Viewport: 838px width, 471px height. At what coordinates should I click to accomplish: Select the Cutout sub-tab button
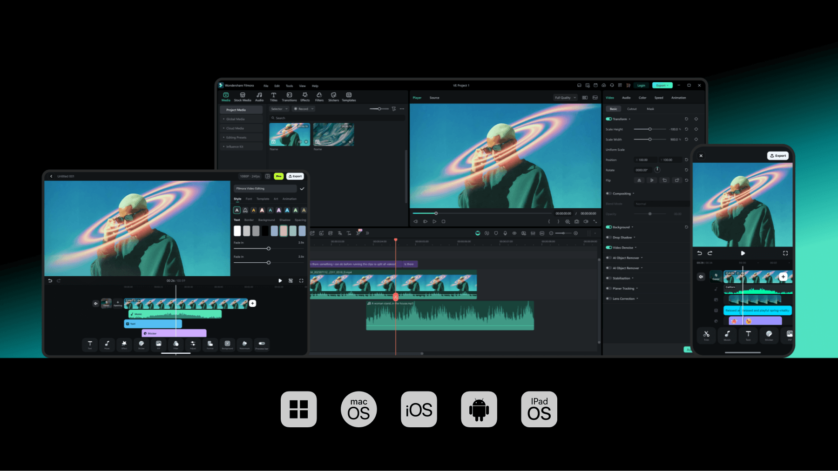pos(632,109)
